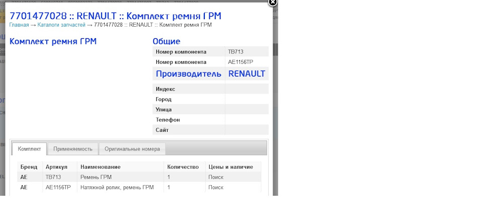The image size is (483, 222).
Task: Open the Главная breadcrumb link
Action: [19, 25]
